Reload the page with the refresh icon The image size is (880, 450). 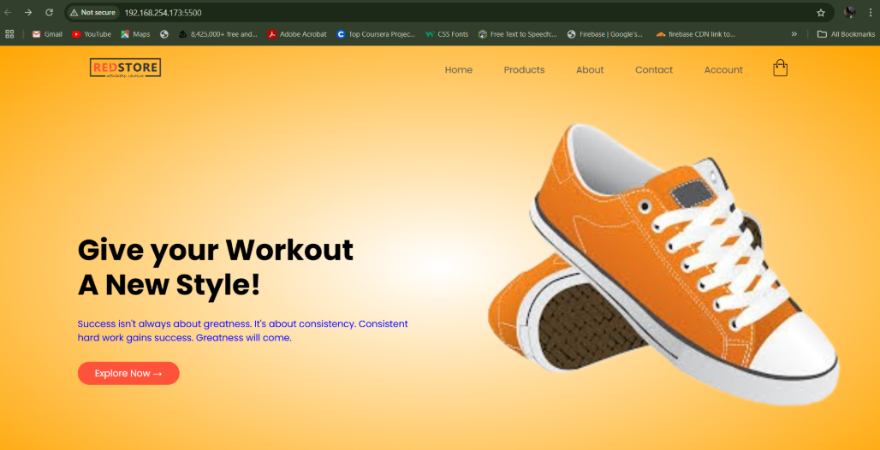(49, 13)
